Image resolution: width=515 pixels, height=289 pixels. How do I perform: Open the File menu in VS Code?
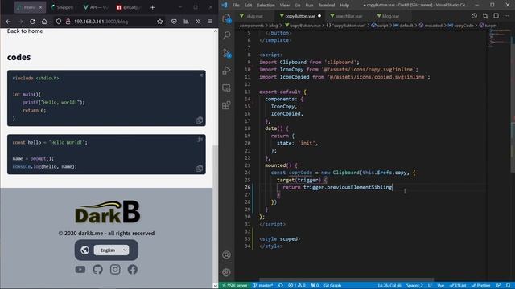click(x=236, y=6)
